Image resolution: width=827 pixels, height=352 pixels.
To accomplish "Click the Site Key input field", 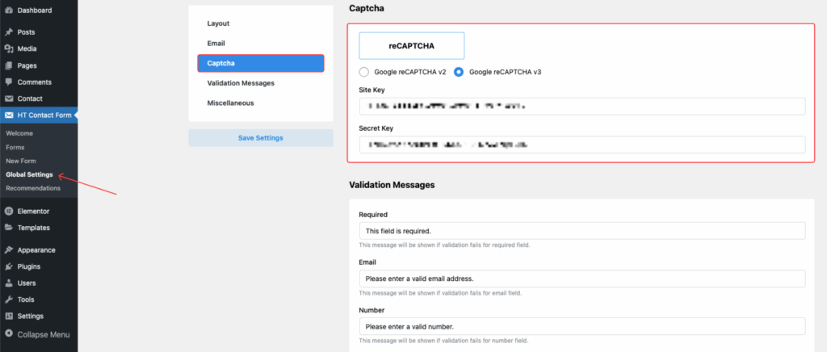I will tap(581, 107).
